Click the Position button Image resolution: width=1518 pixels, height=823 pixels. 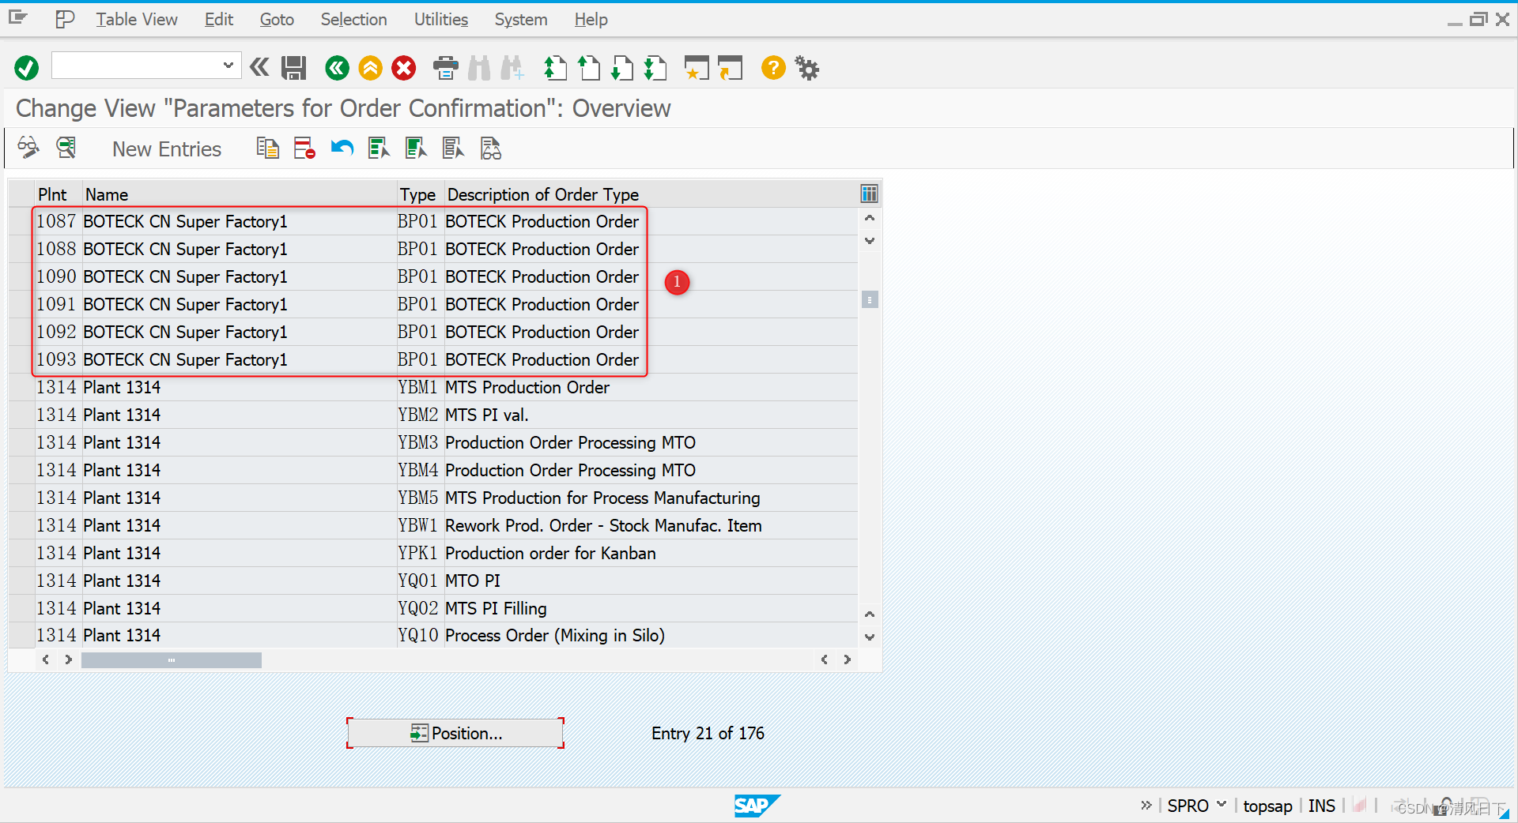coord(455,733)
